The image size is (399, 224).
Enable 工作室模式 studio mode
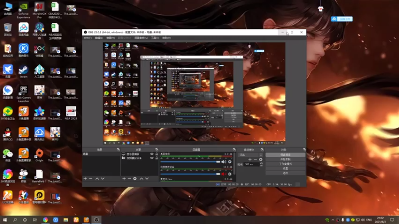point(285,164)
